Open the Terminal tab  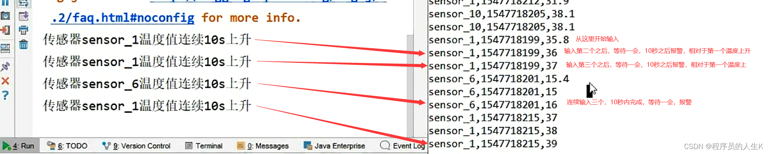click(204, 146)
